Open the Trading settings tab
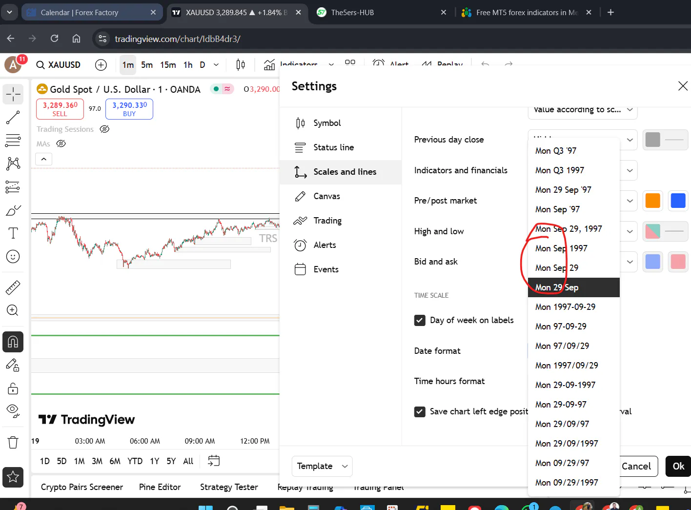 [x=341, y=221]
